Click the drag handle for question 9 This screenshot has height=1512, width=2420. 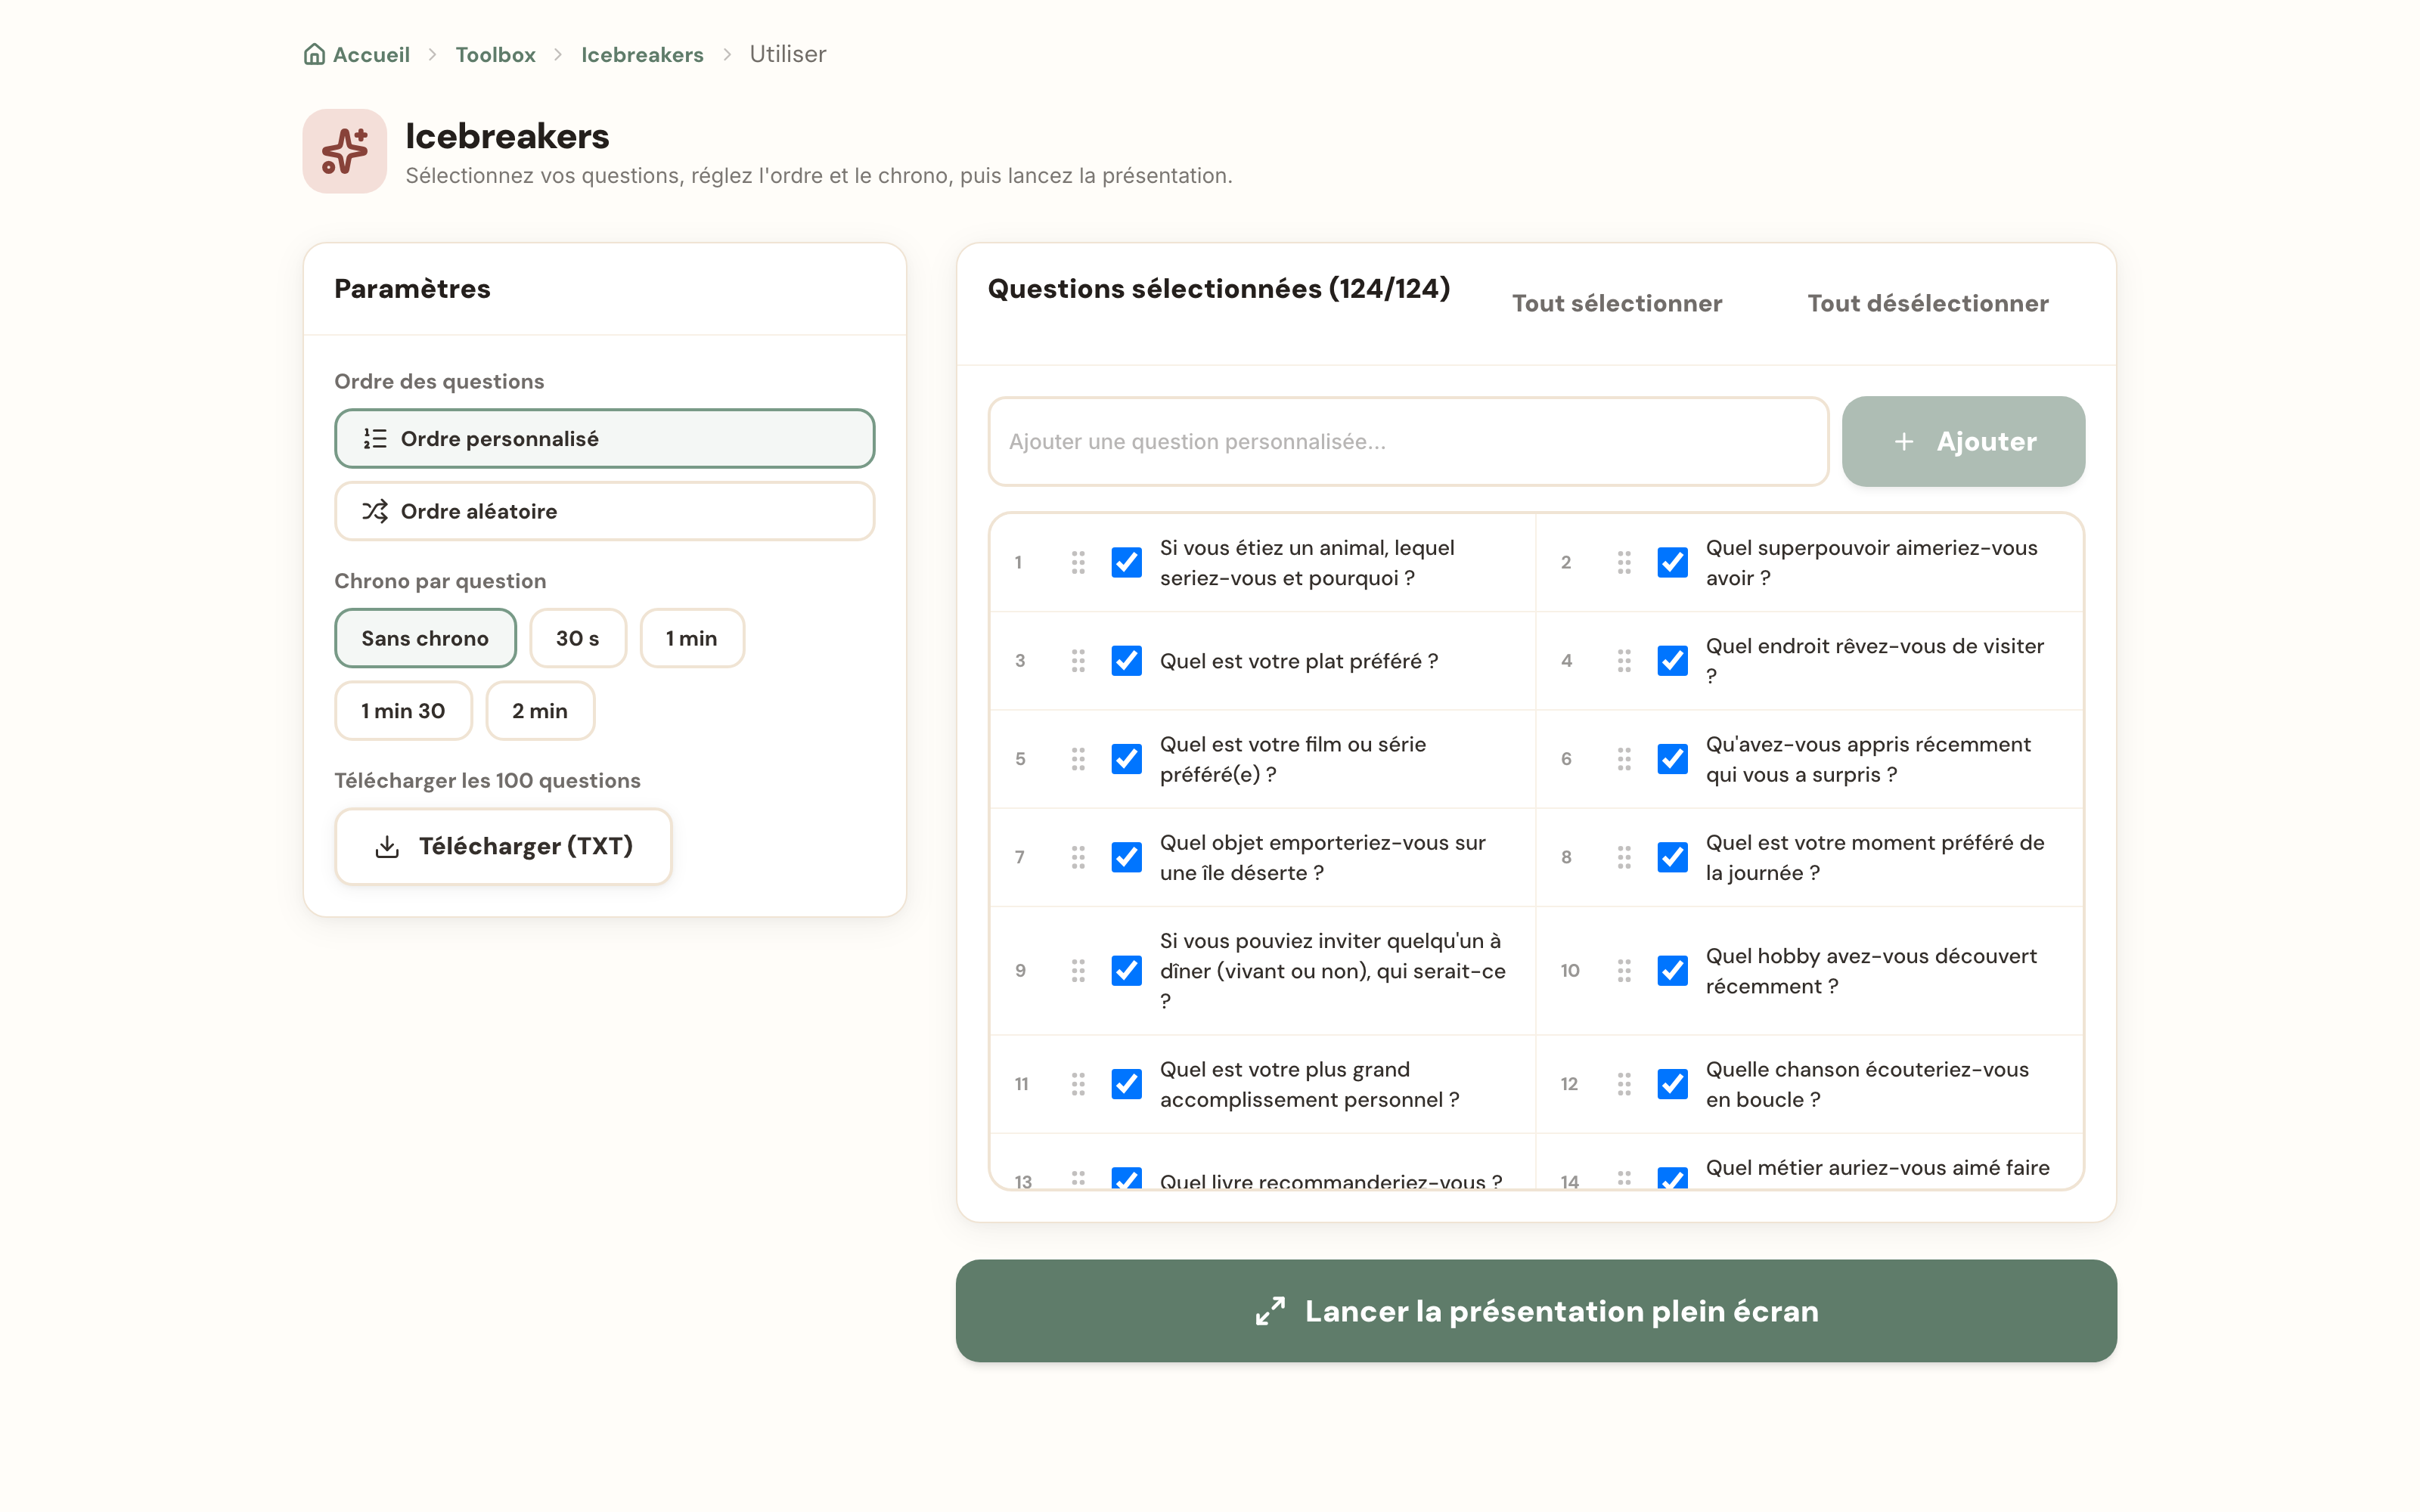(x=1078, y=970)
